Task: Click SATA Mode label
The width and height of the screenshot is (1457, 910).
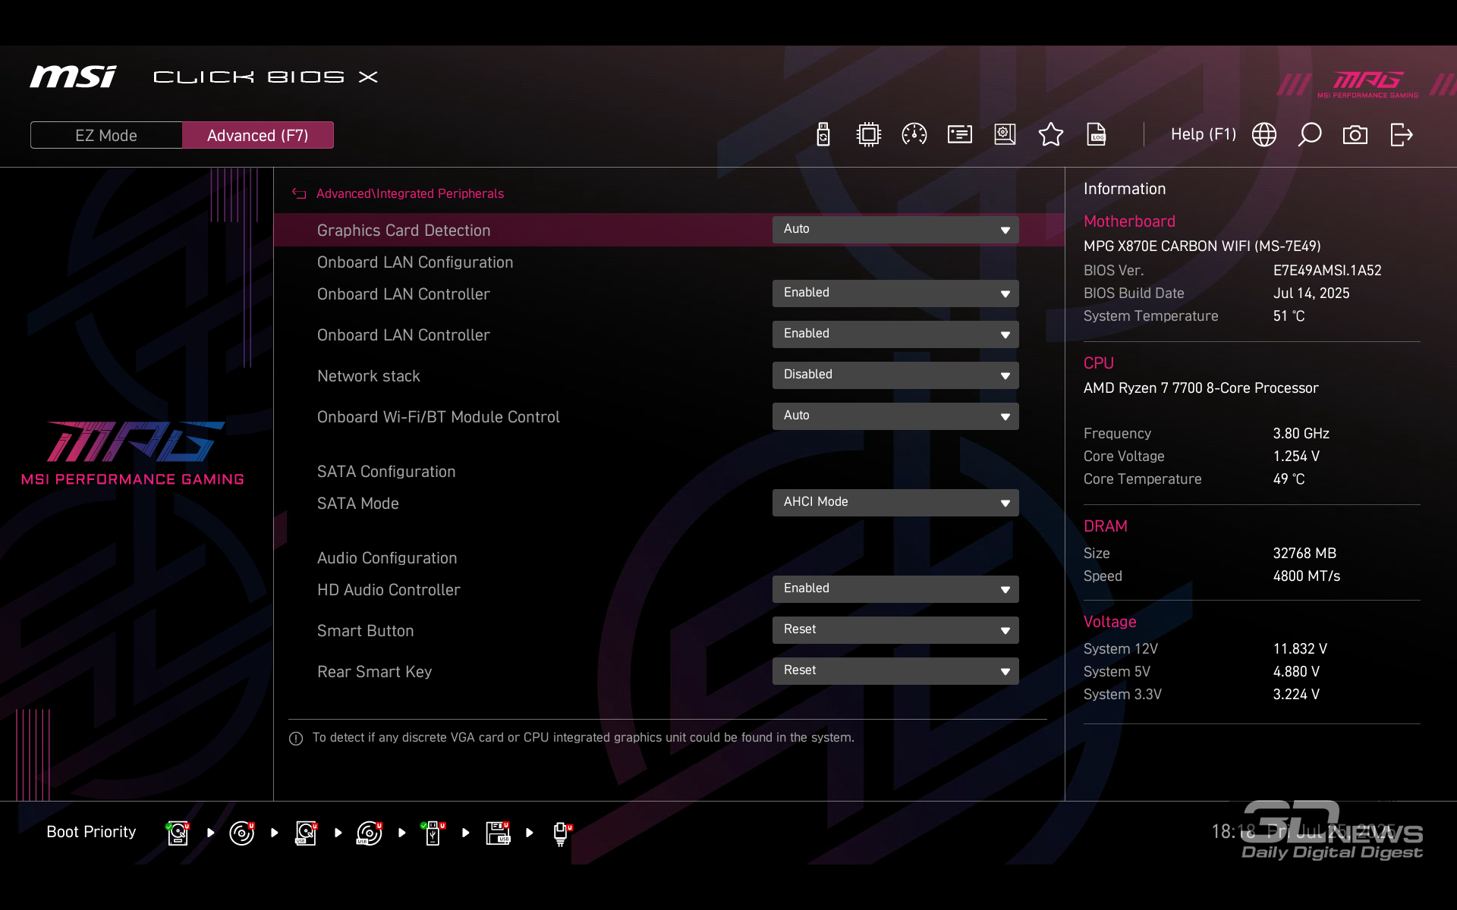Action: 357,504
